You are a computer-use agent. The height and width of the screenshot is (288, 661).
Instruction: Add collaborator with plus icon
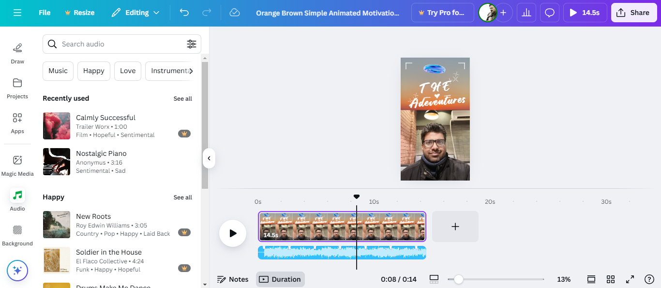point(503,13)
